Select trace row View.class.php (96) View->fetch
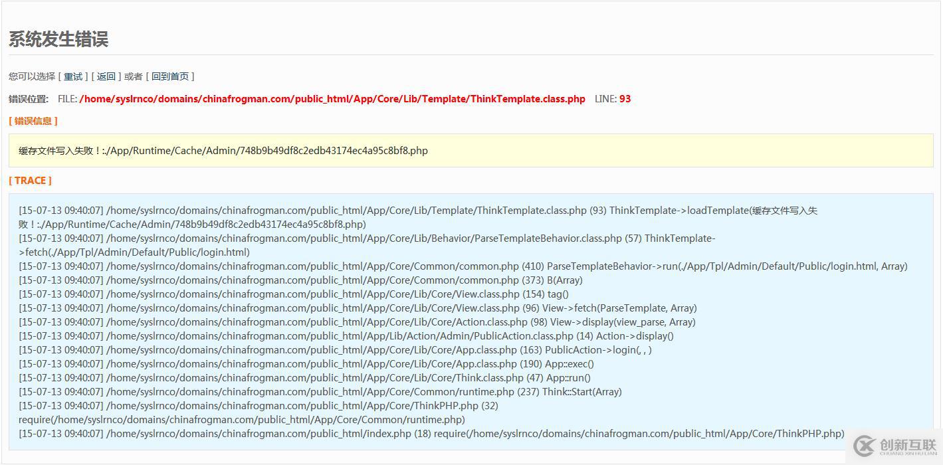943x465 pixels. coord(358,308)
